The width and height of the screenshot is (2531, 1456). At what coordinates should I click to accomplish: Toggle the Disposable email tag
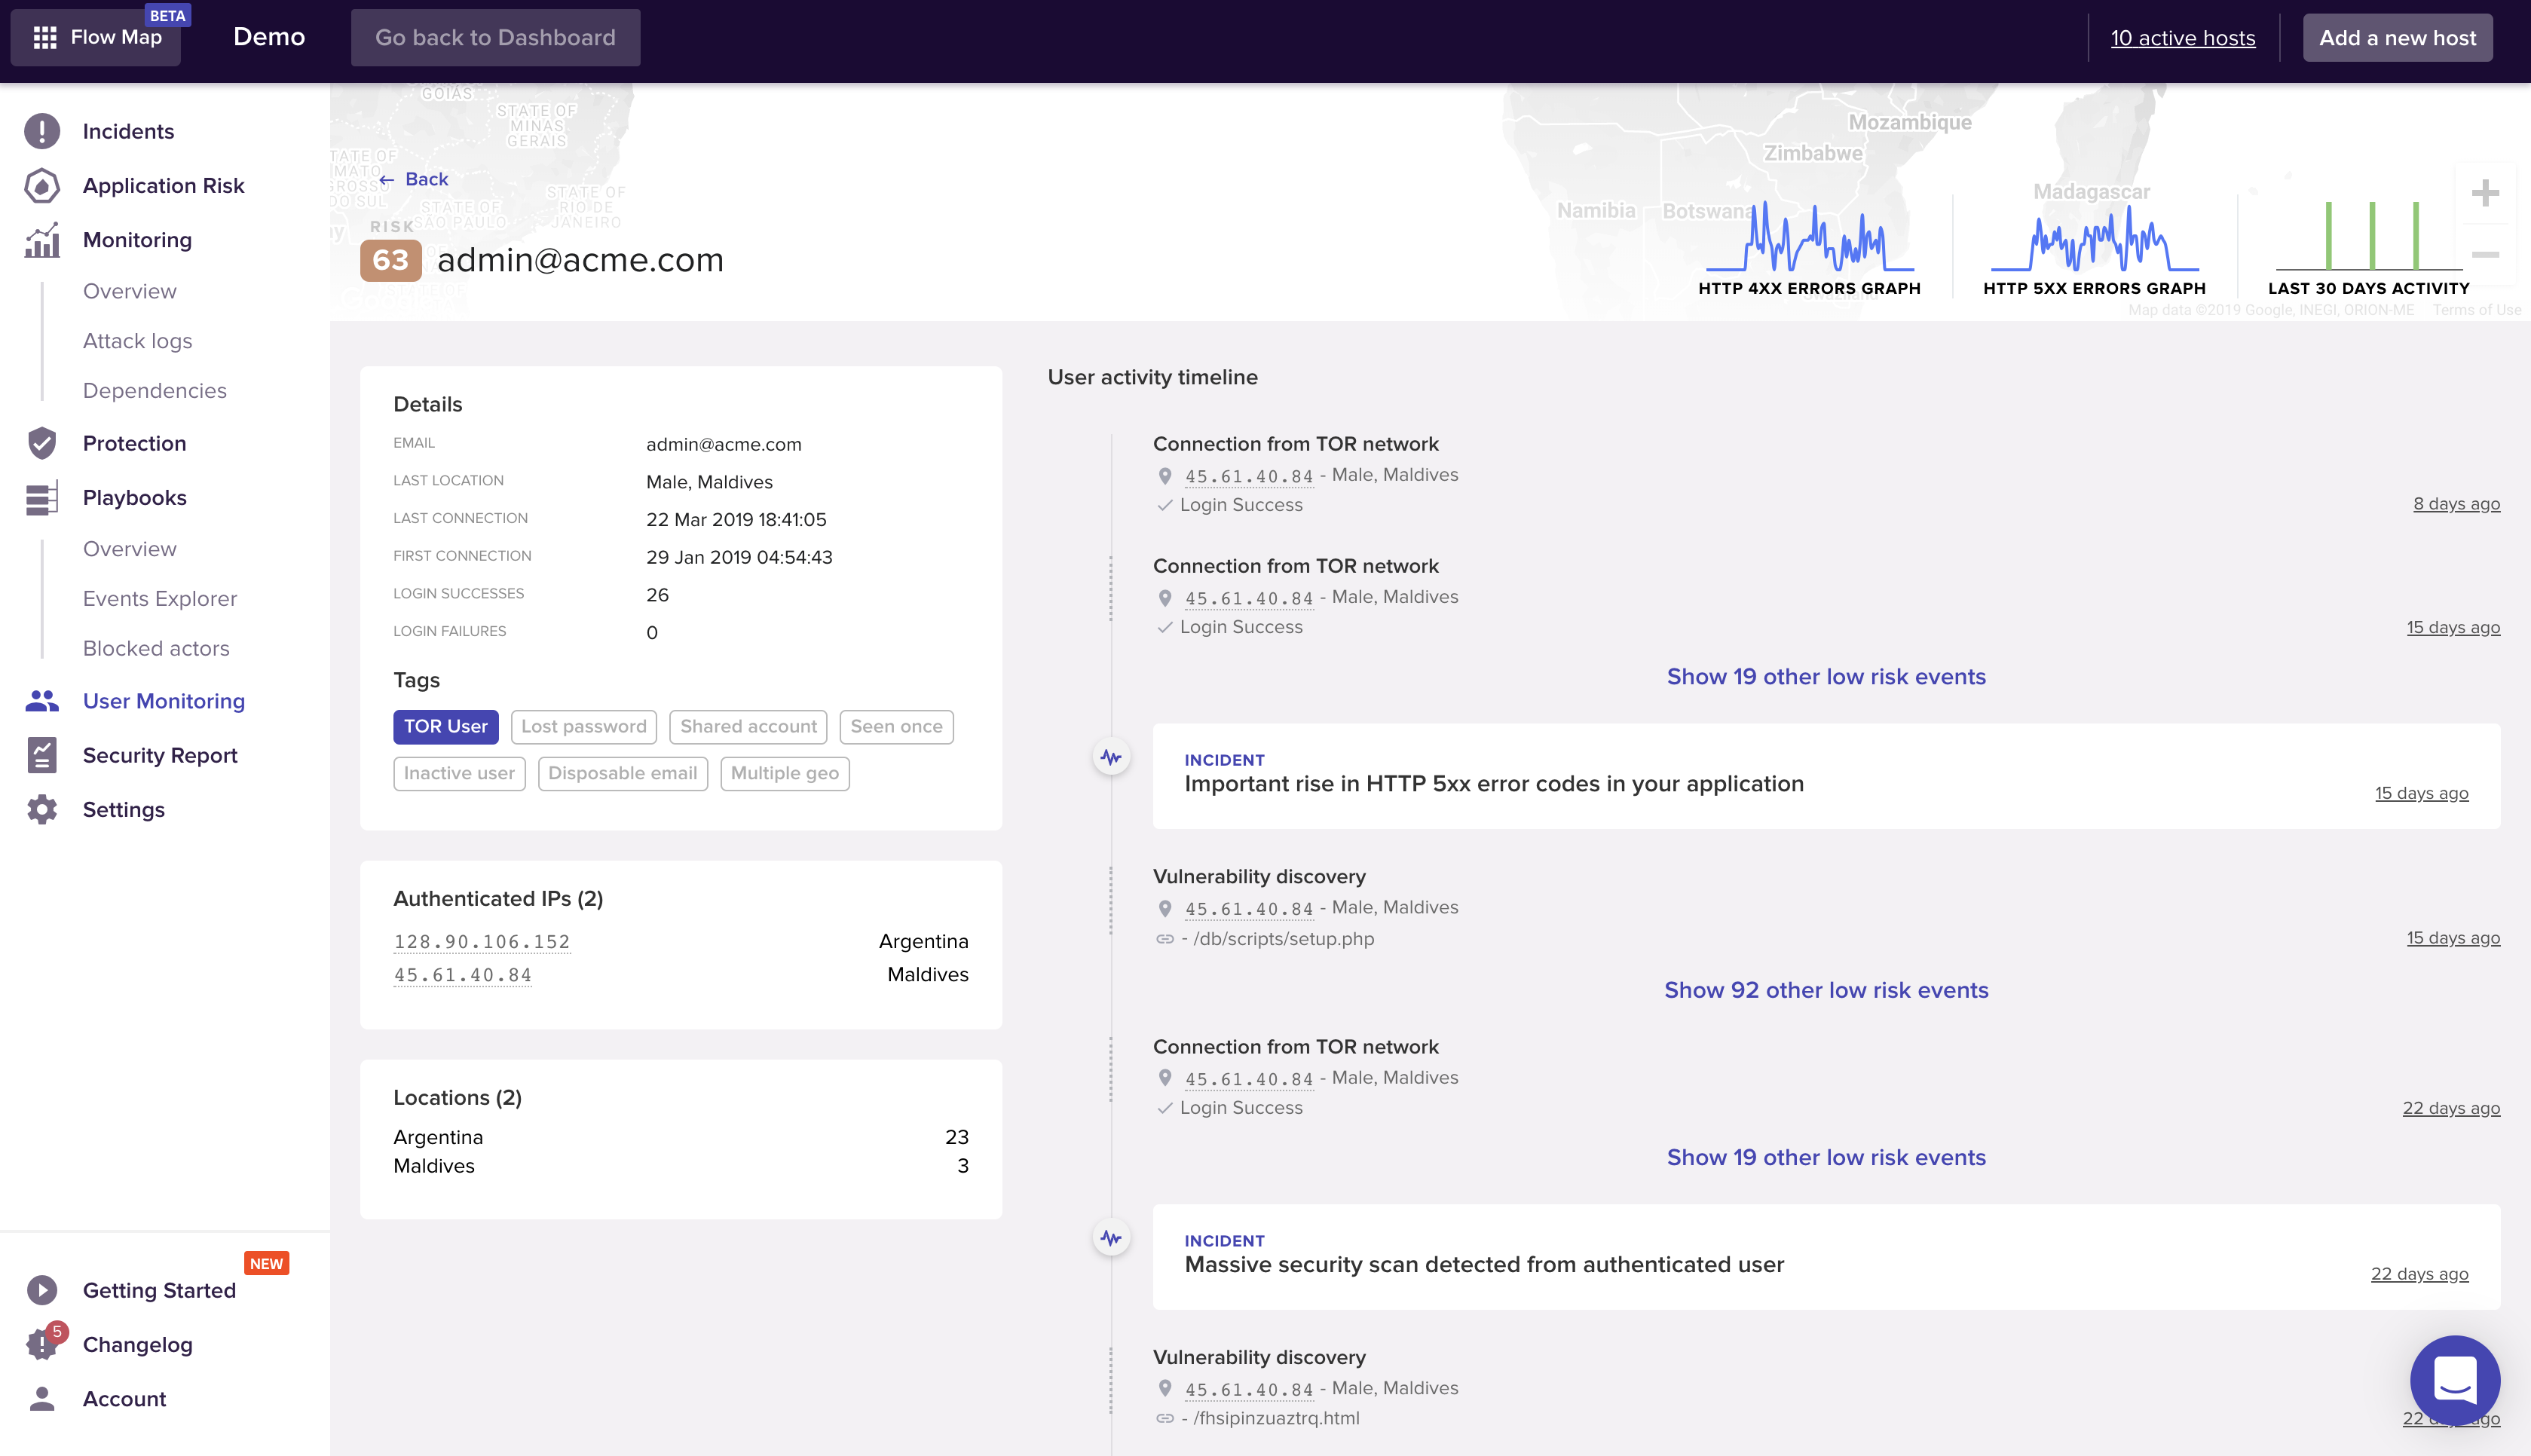point(622,773)
